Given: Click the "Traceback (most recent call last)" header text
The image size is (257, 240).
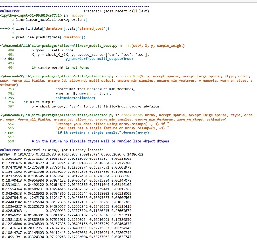Looking at the screenshot, I should point(116,11).
